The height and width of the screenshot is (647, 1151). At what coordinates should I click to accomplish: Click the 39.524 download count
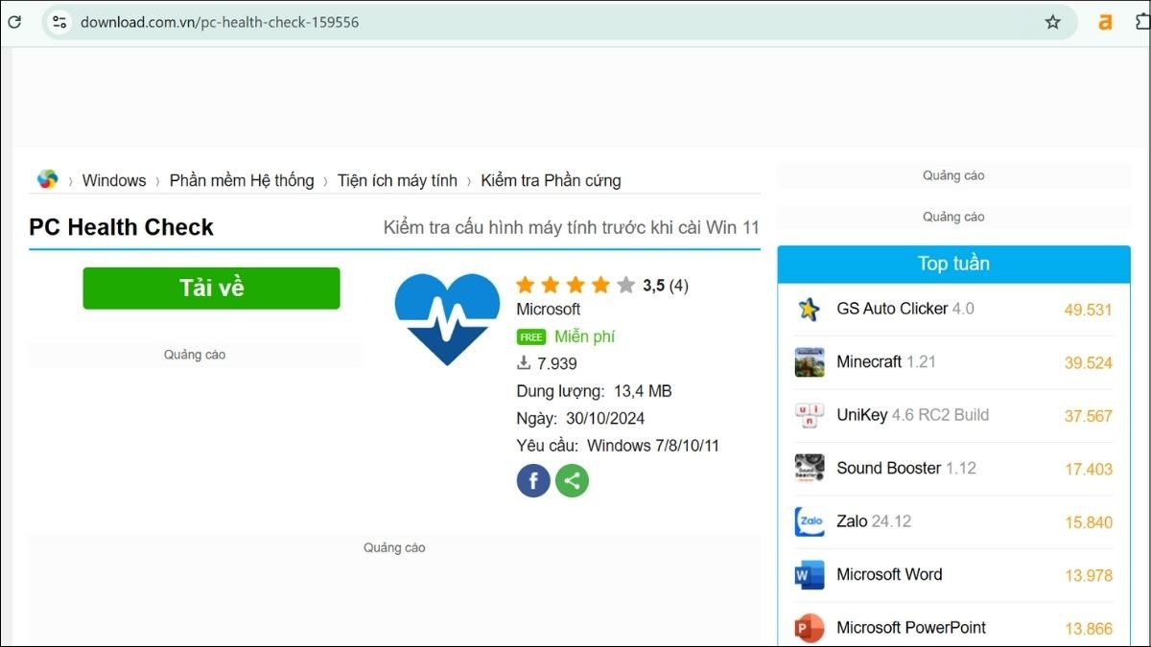(x=1088, y=362)
